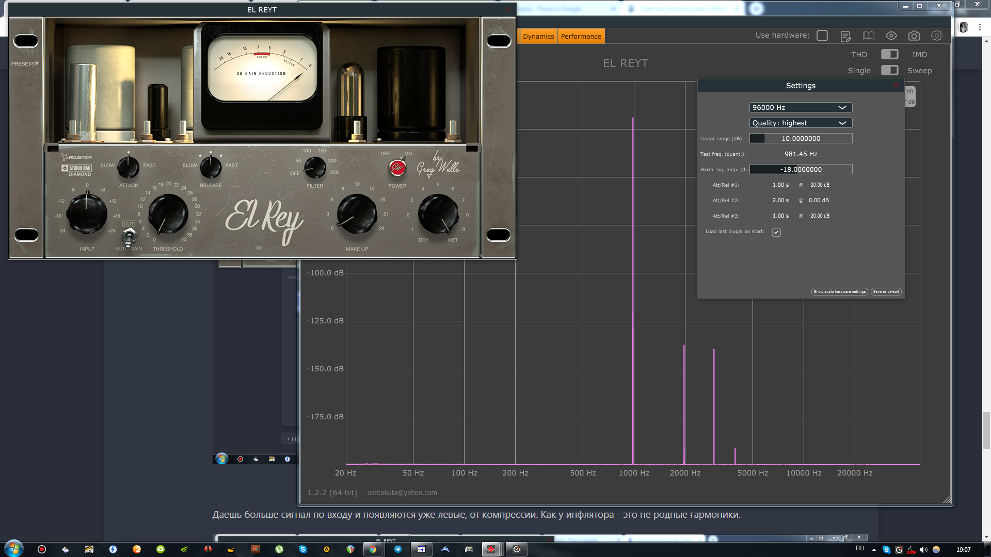The image size is (991, 557).
Task: Open Google Chrome from the taskbar
Action: 372,549
